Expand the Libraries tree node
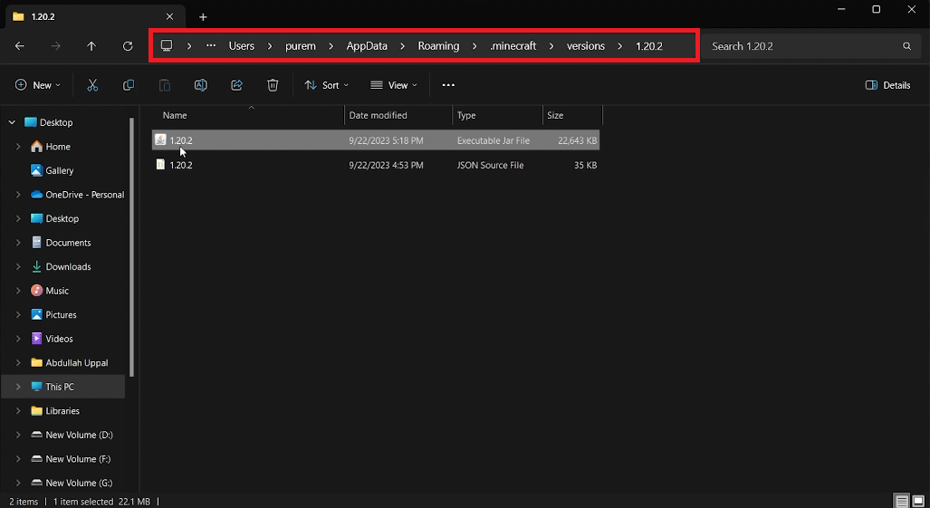 [18, 411]
